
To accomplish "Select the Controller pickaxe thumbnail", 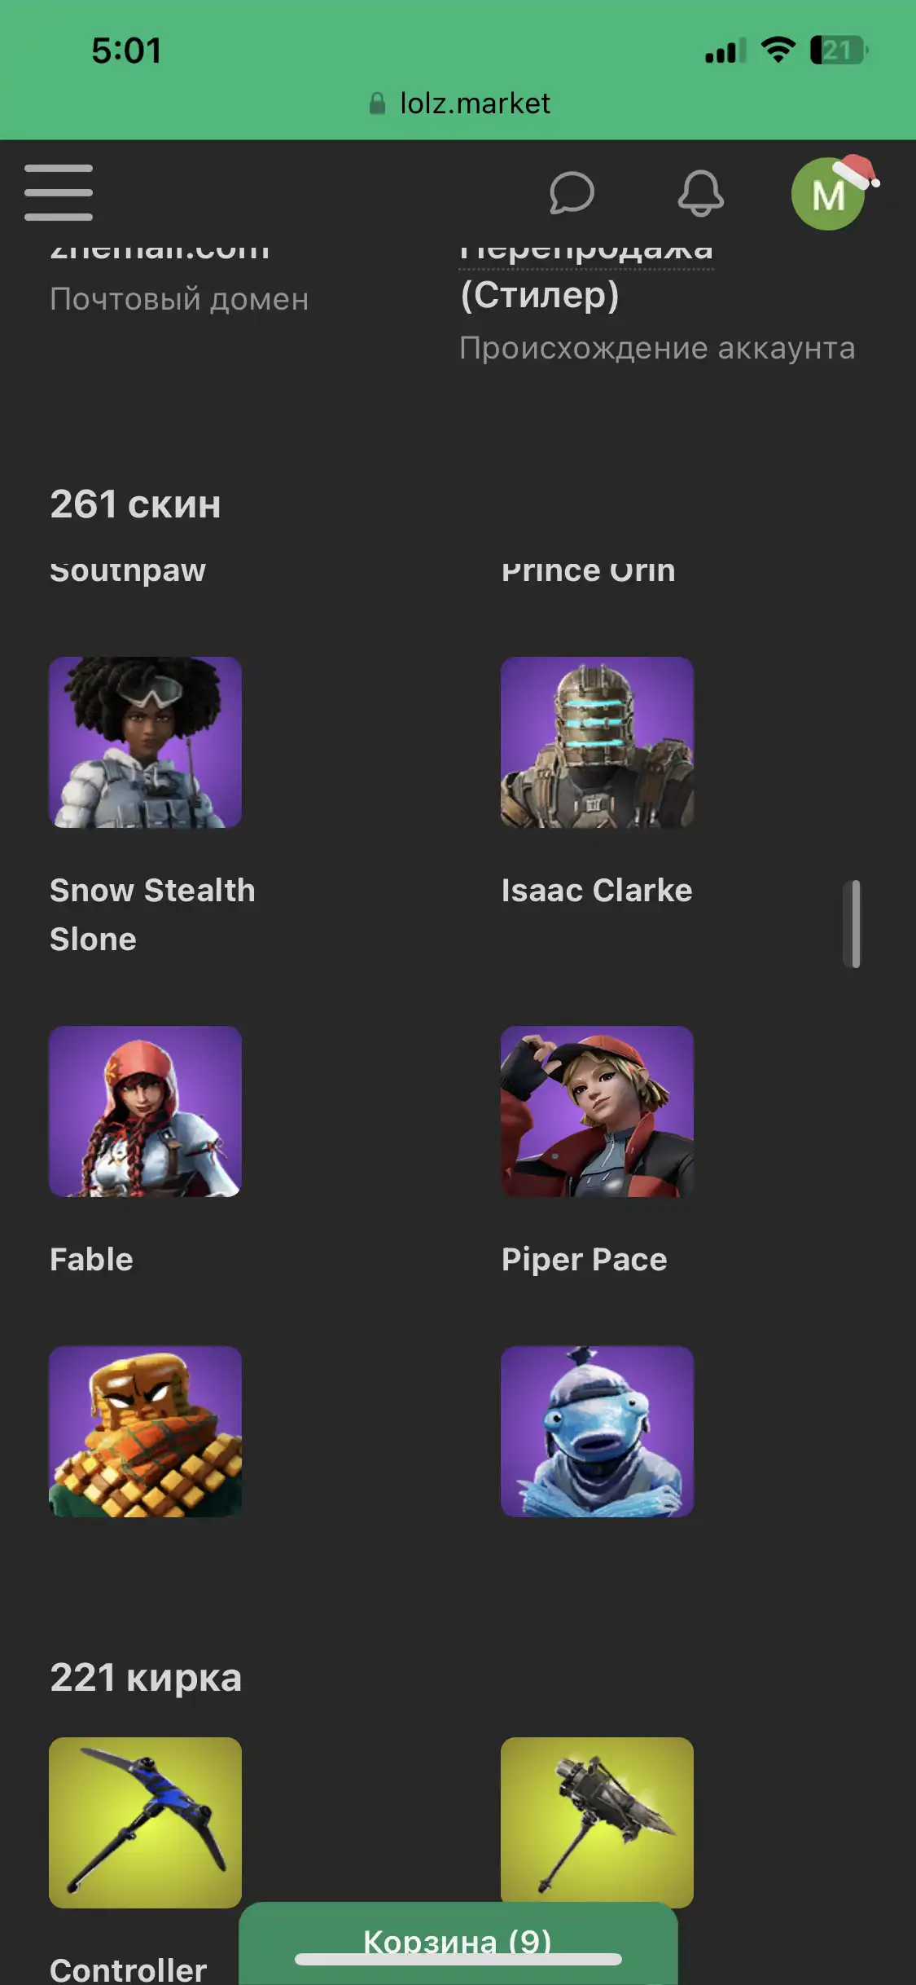I will [146, 1823].
